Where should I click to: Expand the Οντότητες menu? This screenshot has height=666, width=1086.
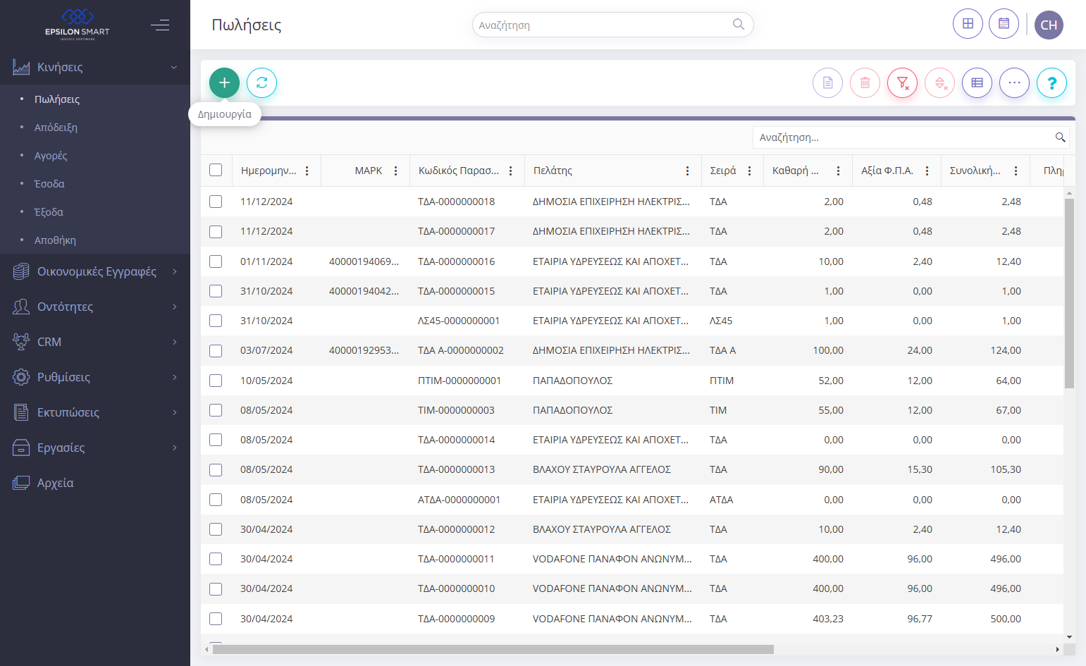pos(95,307)
